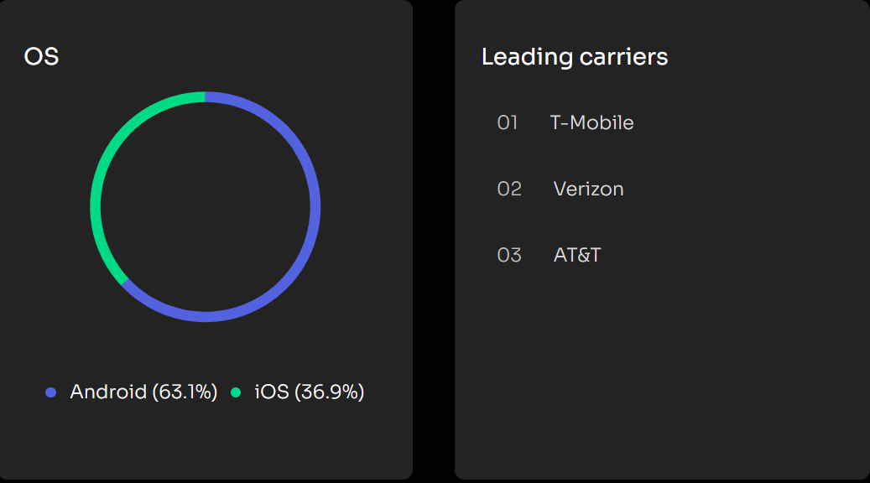Click the green iOS legend dot

point(236,392)
